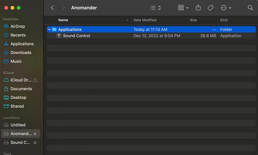Eject the Anomander volume
The width and height of the screenshot is (258, 155).
tap(35, 134)
